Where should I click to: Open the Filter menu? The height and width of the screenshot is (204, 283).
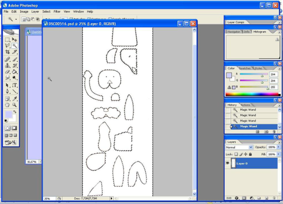pyautogui.click(x=57, y=11)
